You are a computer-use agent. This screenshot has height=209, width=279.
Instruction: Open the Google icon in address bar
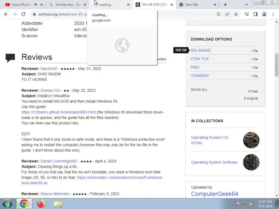coord(218,14)
